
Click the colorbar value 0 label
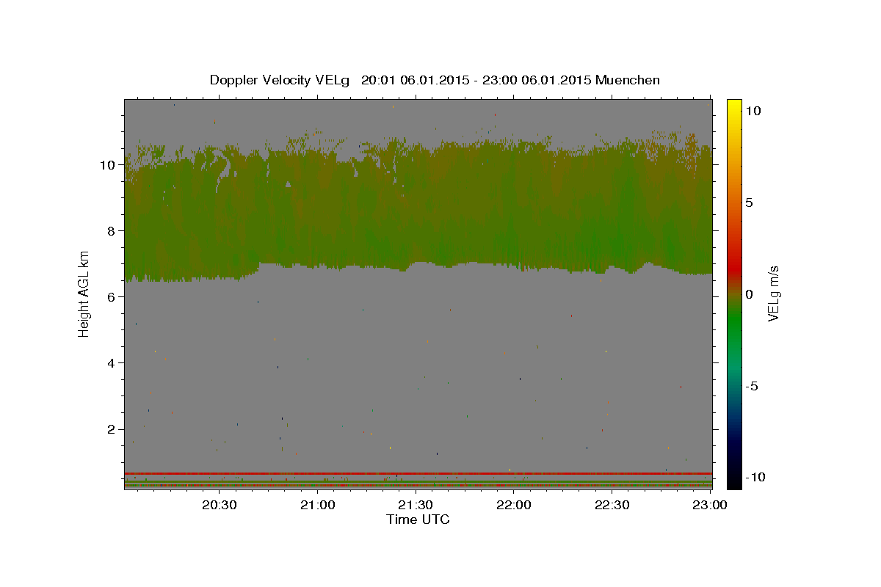click(x=749, y=294)
